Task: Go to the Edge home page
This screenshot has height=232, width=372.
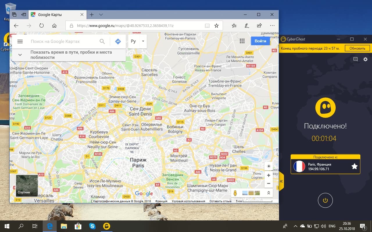Action: (x=54, y=26)
